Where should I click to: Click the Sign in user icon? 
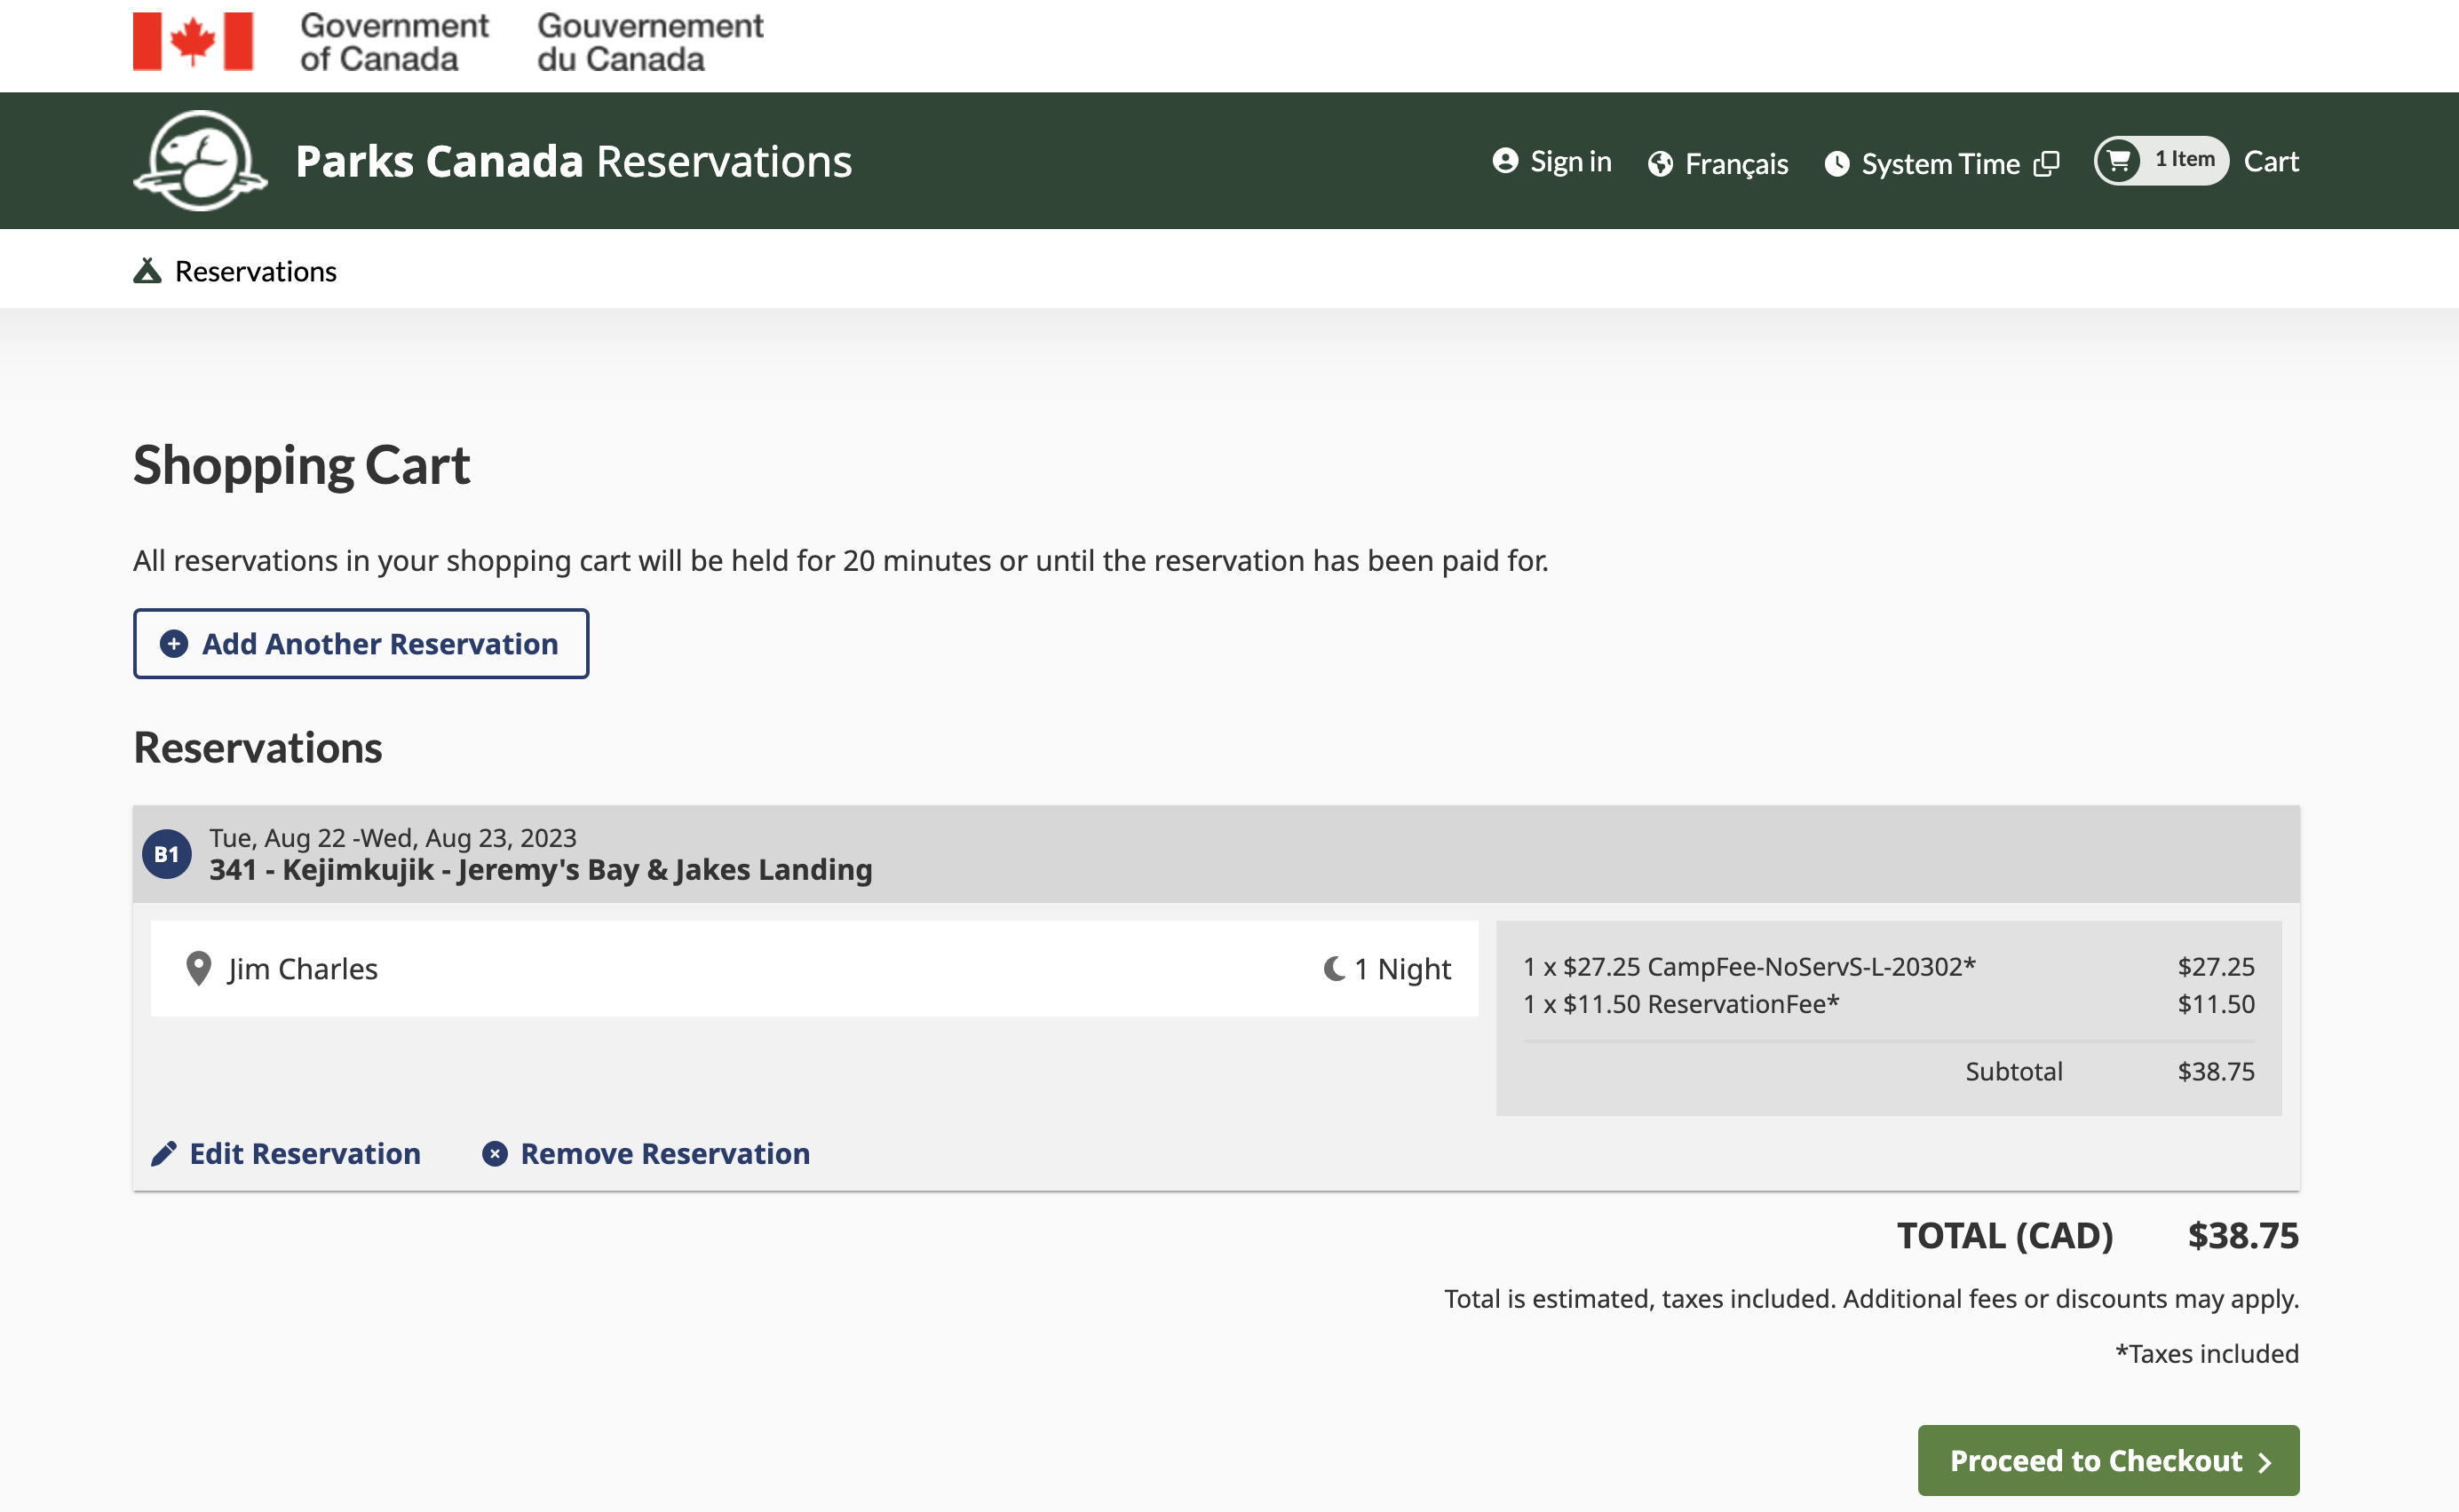pos(1505,161)
